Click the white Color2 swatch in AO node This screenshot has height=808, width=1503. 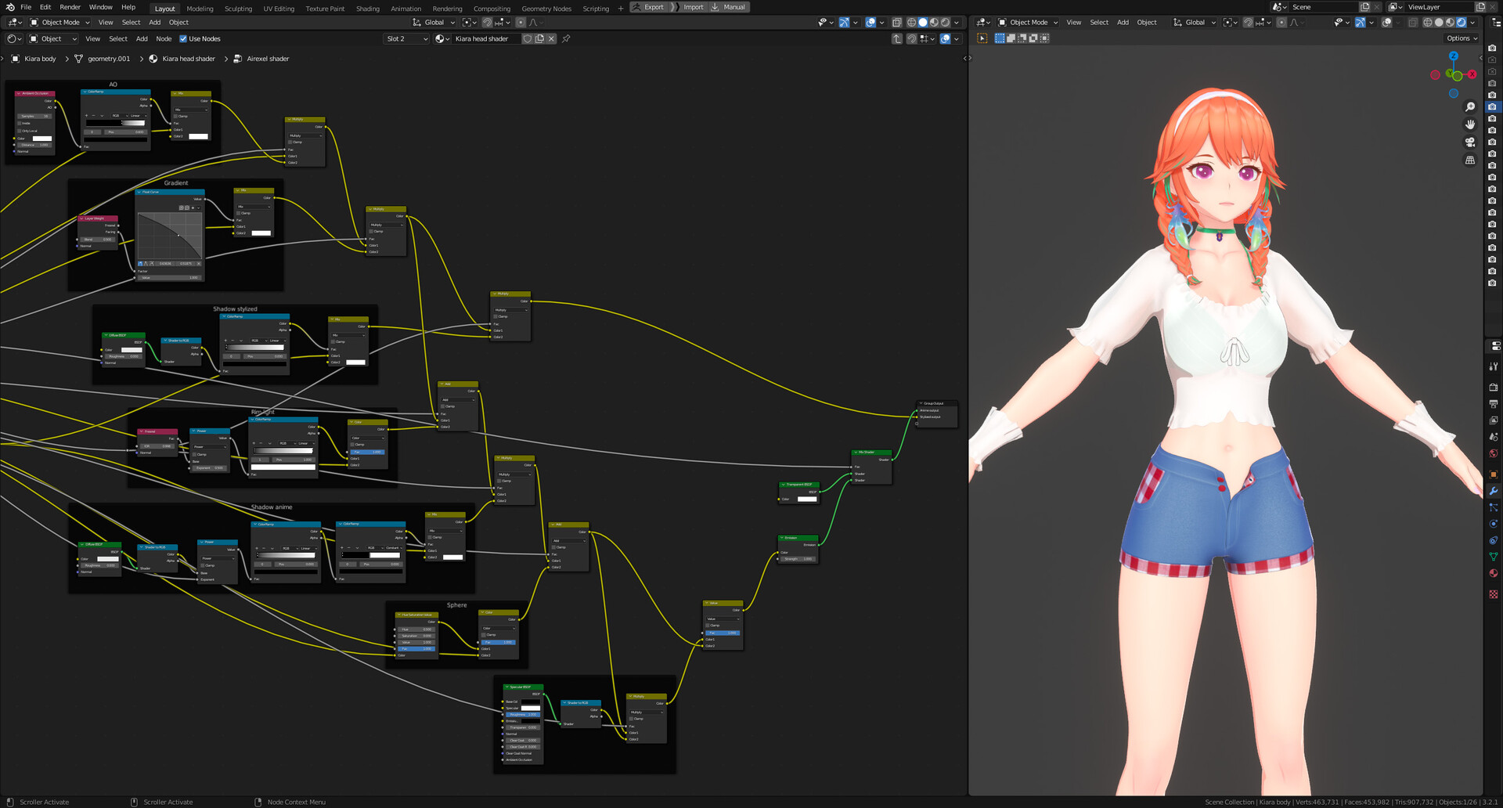[199, 136]
